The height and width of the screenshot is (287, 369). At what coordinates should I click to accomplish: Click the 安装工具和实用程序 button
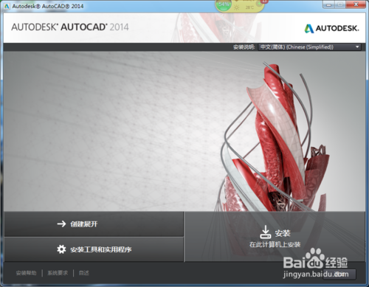94,249
